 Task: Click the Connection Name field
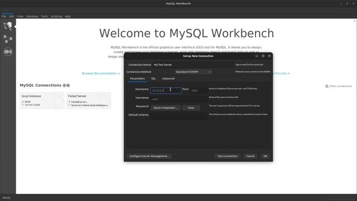coord(193,65)
